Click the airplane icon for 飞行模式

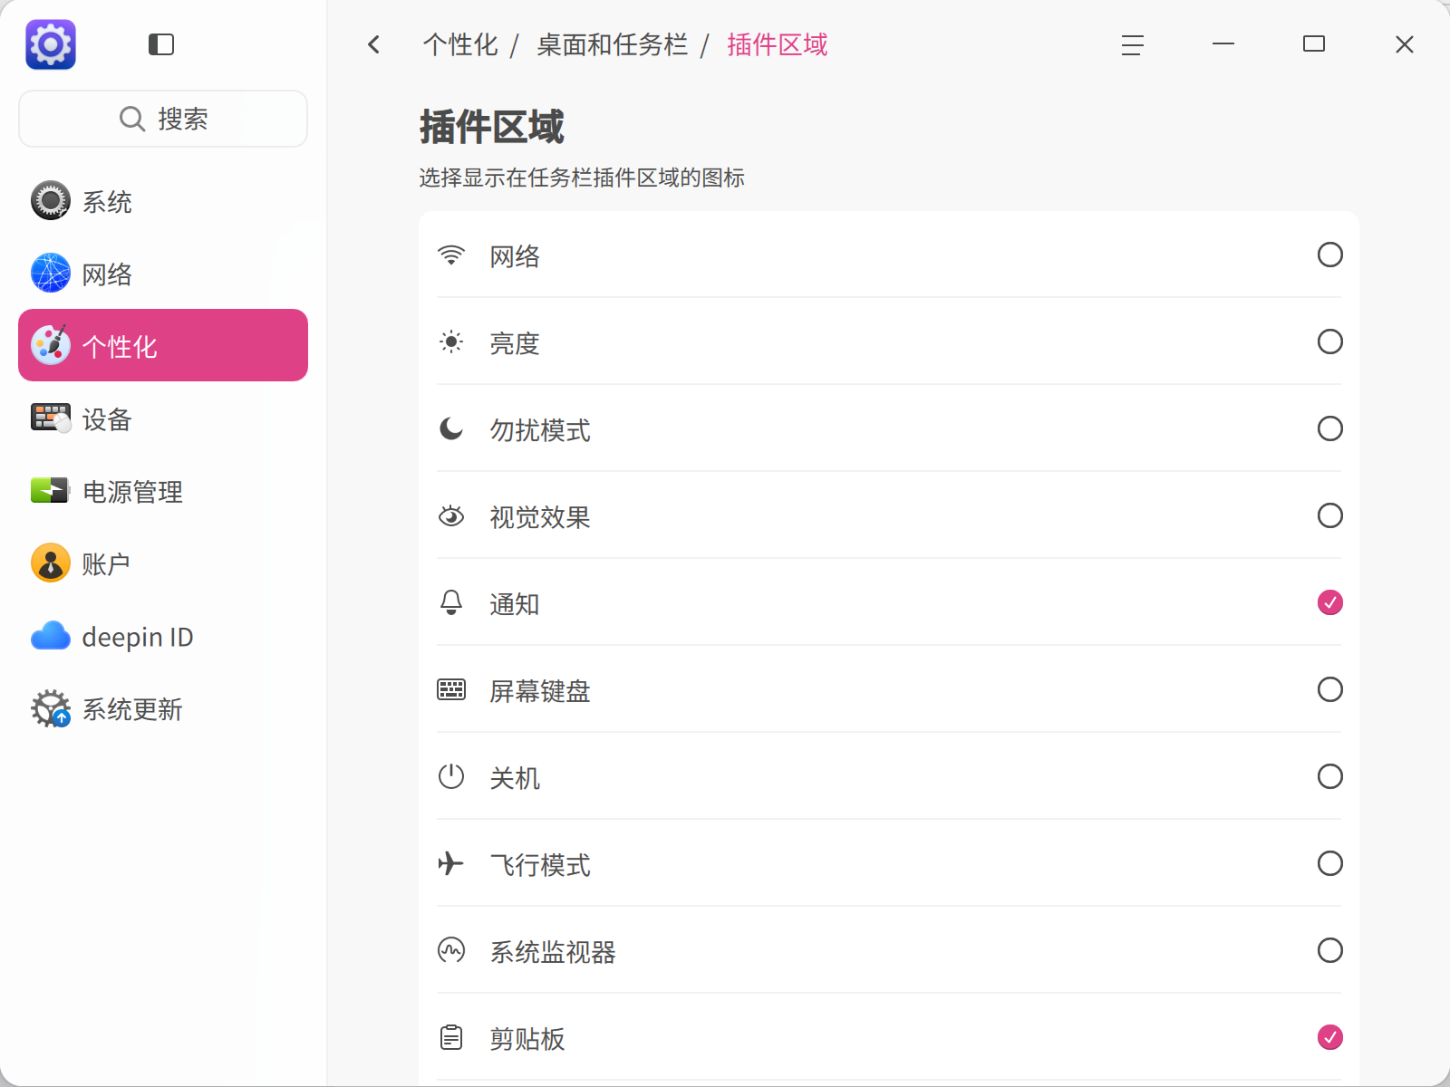click(x=451, y=863)
